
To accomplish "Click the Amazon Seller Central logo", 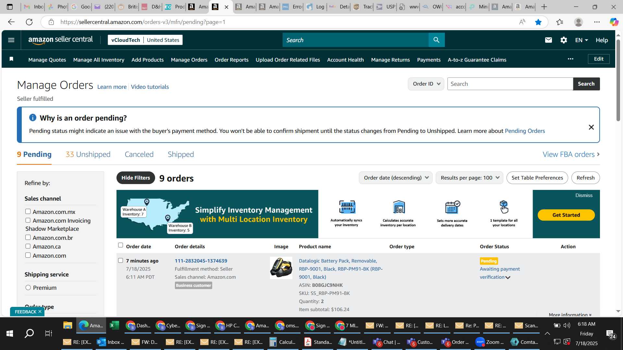I will tap(61, 40).
